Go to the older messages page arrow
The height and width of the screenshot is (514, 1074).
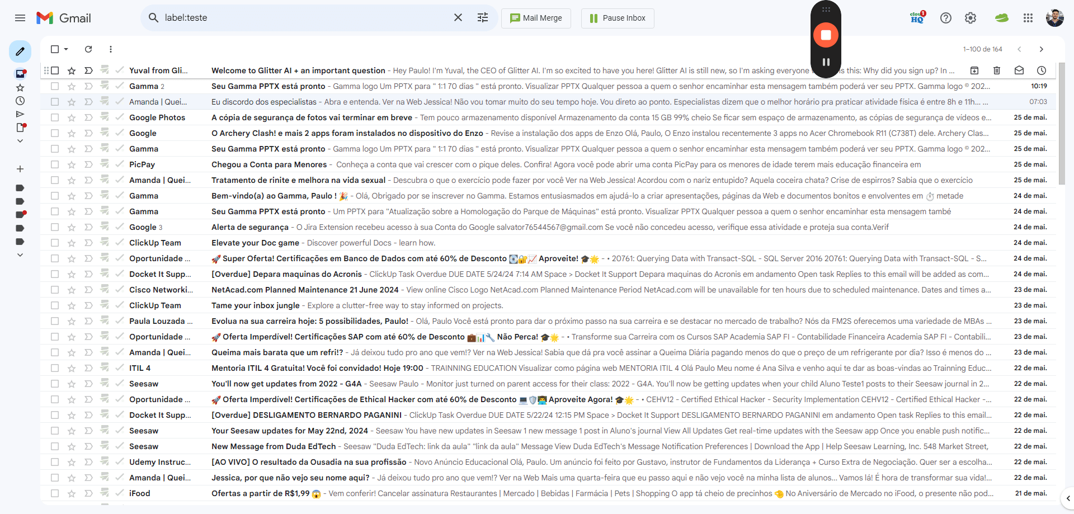tap(1042, 49)
